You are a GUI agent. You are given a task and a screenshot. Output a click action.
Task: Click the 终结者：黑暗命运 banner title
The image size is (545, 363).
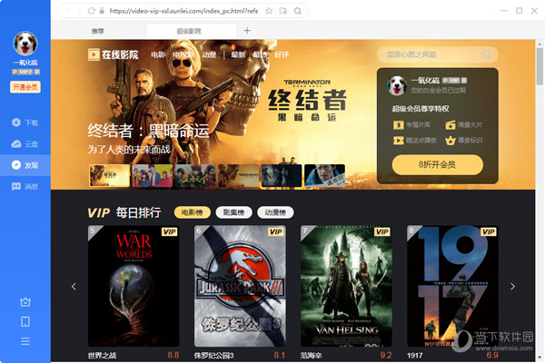point(148,131)
